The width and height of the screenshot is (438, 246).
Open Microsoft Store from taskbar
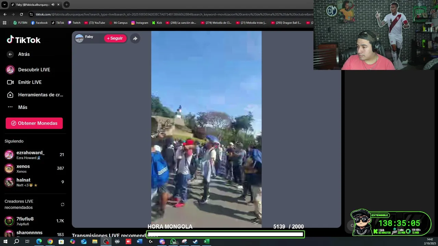[61, 241]
